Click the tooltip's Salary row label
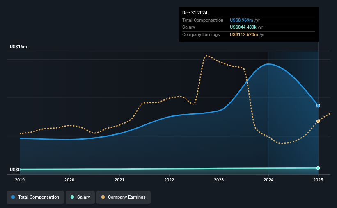 coord(189,27)
